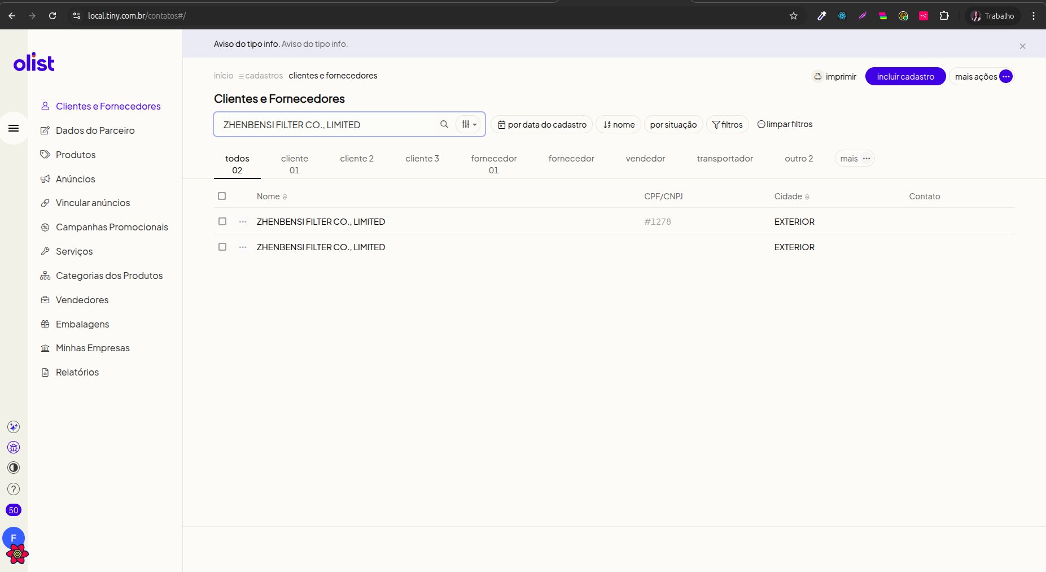Open Anúncios sidebar entry
The image size is (1046, 572).
click(x=75, y=179)
